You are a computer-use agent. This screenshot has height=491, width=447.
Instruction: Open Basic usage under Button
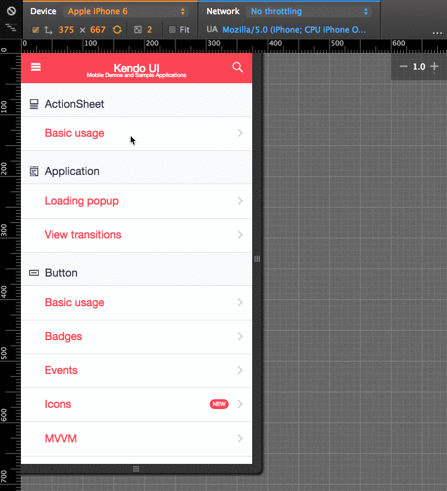coord(136,303)
